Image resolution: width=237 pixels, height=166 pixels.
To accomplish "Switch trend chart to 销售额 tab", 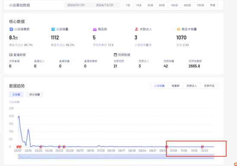I will click(x=175, y=86).
